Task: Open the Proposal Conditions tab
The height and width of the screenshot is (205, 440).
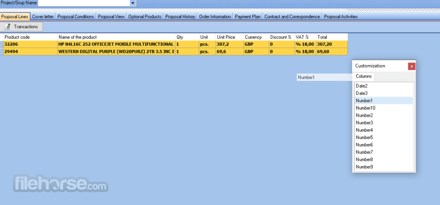Action: tap(76, 17)
